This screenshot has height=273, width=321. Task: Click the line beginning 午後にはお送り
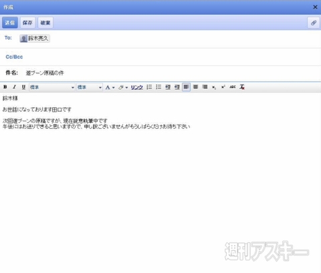(96, 127)
